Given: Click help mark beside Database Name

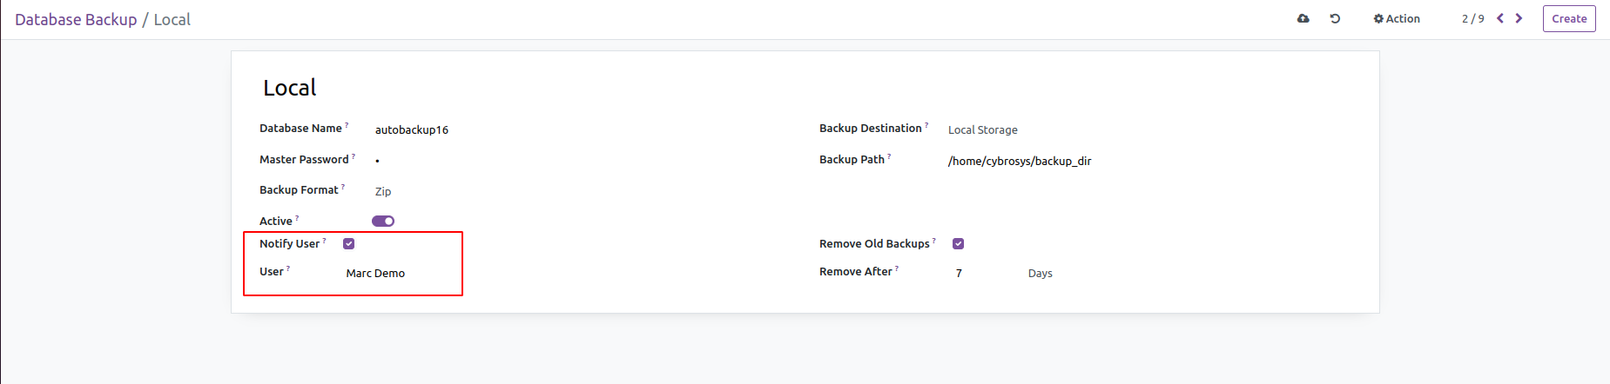Looking at the screenshot, I should (x=347, y=125).
